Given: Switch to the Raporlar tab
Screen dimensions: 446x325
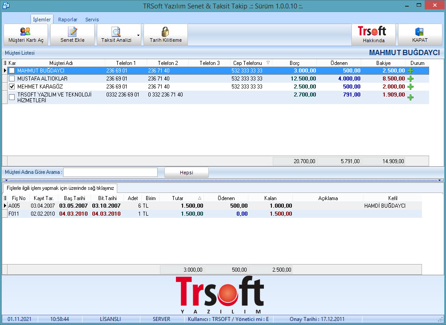Looking at the screenshot, I should (x=68, y=20).
